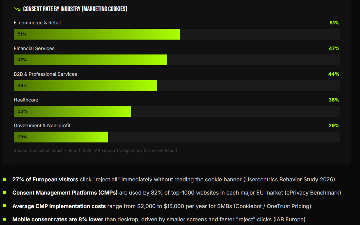Click the Consent Management Platforms (CMPs) bold text

click(65, 193)
